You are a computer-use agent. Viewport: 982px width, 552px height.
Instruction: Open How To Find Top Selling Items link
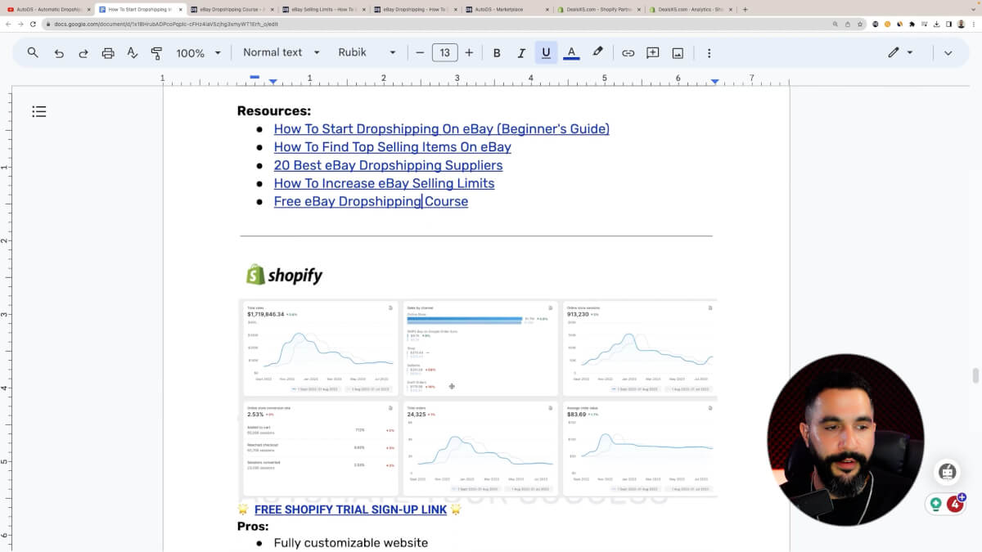(x=392, y=147)
